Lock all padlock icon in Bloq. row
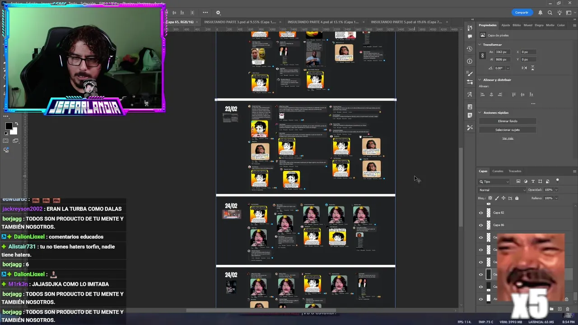This screenshot has height=325, width=578. [x=517, y=198]
